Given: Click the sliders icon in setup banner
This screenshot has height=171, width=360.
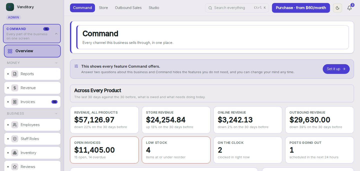Looking at the screenshot, I should (x=76, y=66).
